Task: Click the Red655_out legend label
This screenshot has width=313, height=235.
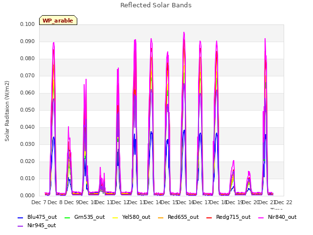Action: click(183, 217)
